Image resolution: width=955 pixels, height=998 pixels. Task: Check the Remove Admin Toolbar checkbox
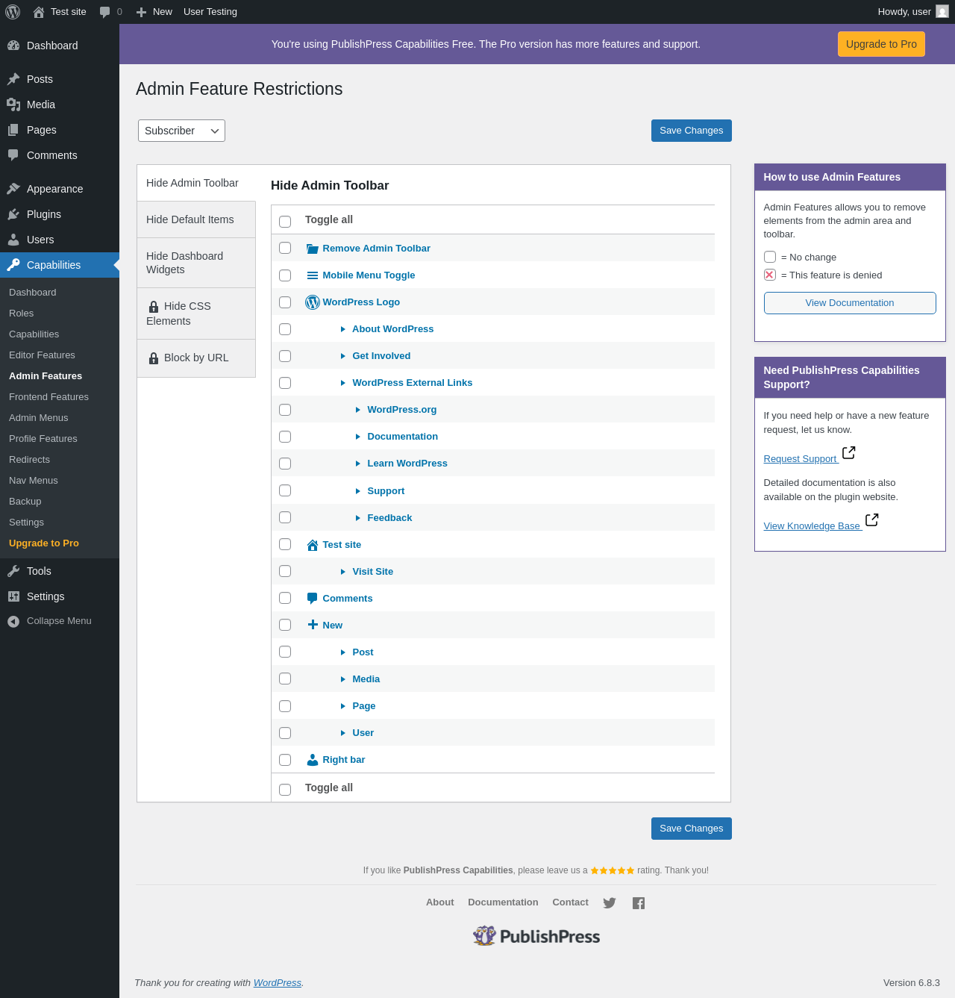coord(285,248)
